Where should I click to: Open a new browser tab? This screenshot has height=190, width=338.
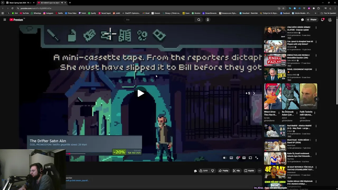coord(70,3)
